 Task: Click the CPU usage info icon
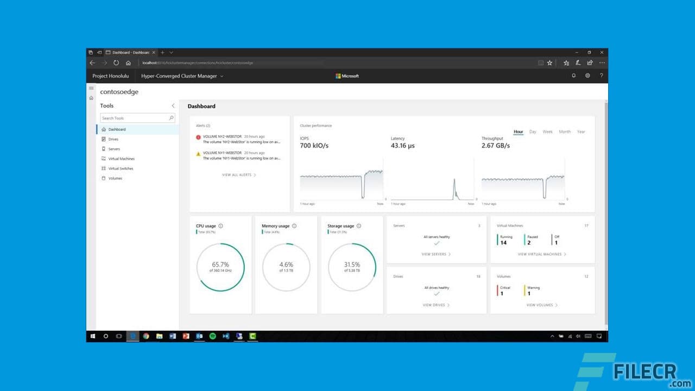point(220,225)
